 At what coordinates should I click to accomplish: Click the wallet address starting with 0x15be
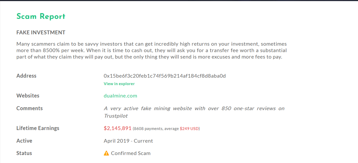[x=165, y=76]
